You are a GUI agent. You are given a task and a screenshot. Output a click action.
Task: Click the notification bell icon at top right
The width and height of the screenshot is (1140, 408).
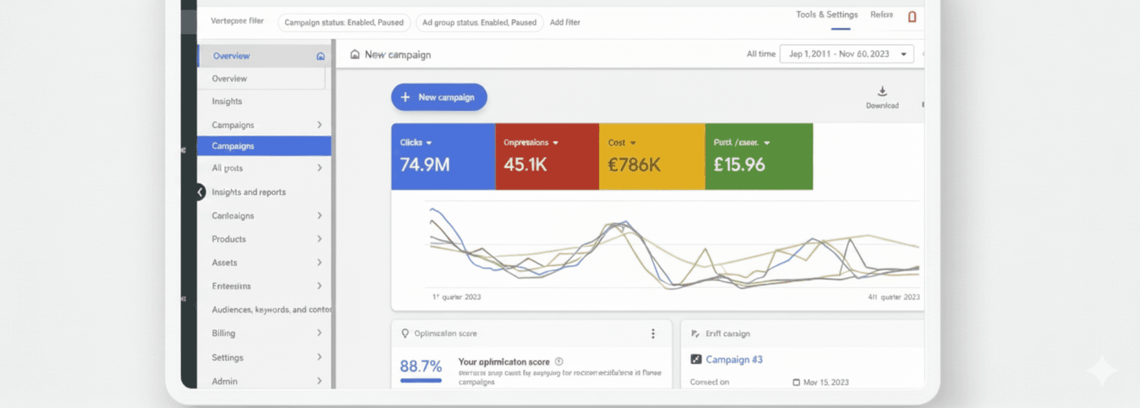pyautogui.click(x=912, y=17)
